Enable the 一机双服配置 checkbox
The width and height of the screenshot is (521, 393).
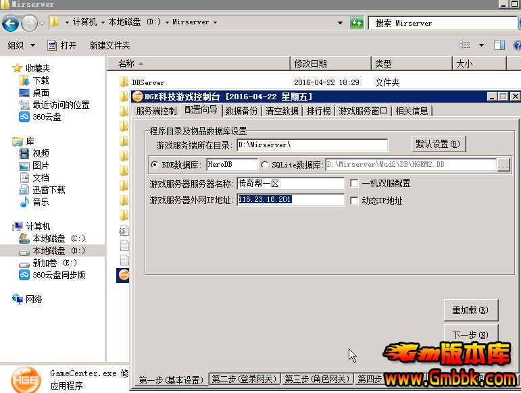[x=354, y=183]
